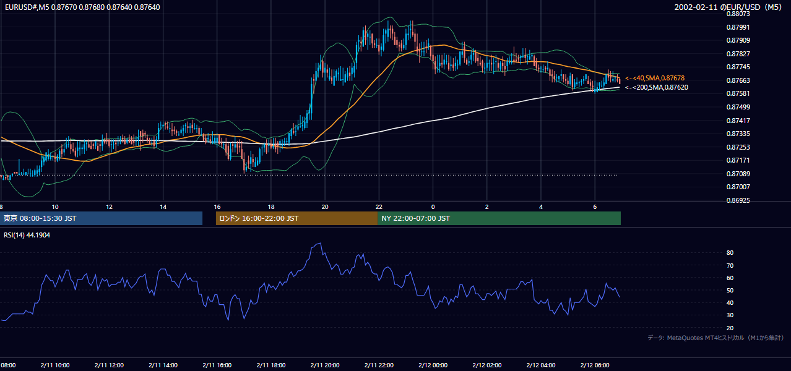Click price scale value 0.87089
Image resolution: width=791 pixels, height=371 pixels.
click(738, 174)
